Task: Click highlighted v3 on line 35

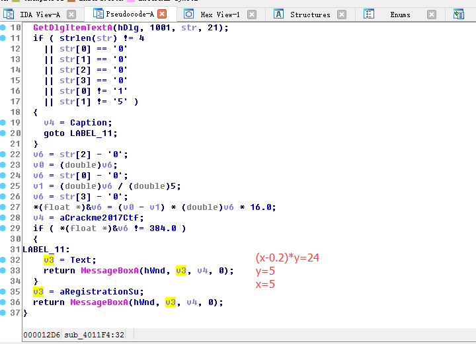Action: pos(38,292)
